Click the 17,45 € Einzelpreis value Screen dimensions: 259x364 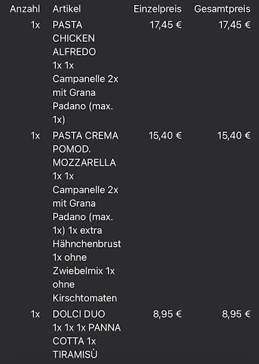[x=166, y=25]
